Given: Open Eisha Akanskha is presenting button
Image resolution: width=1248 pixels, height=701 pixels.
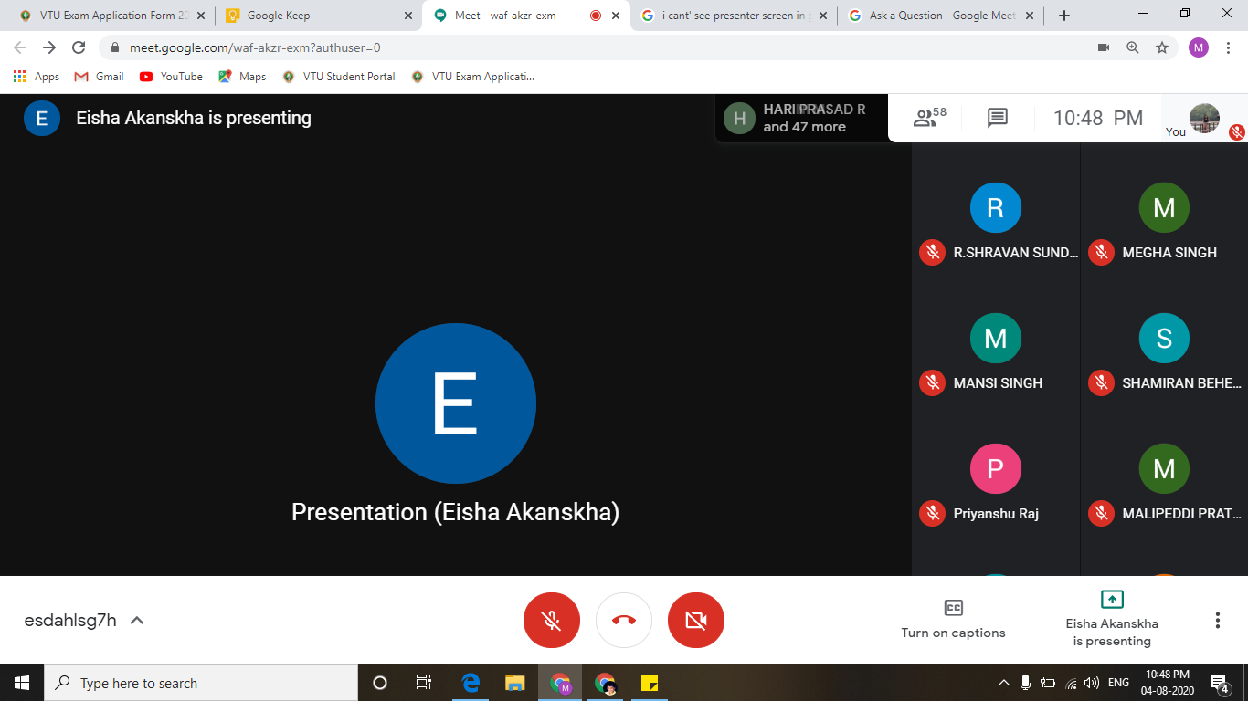Looking at the screenshot, I should 1112,620.
